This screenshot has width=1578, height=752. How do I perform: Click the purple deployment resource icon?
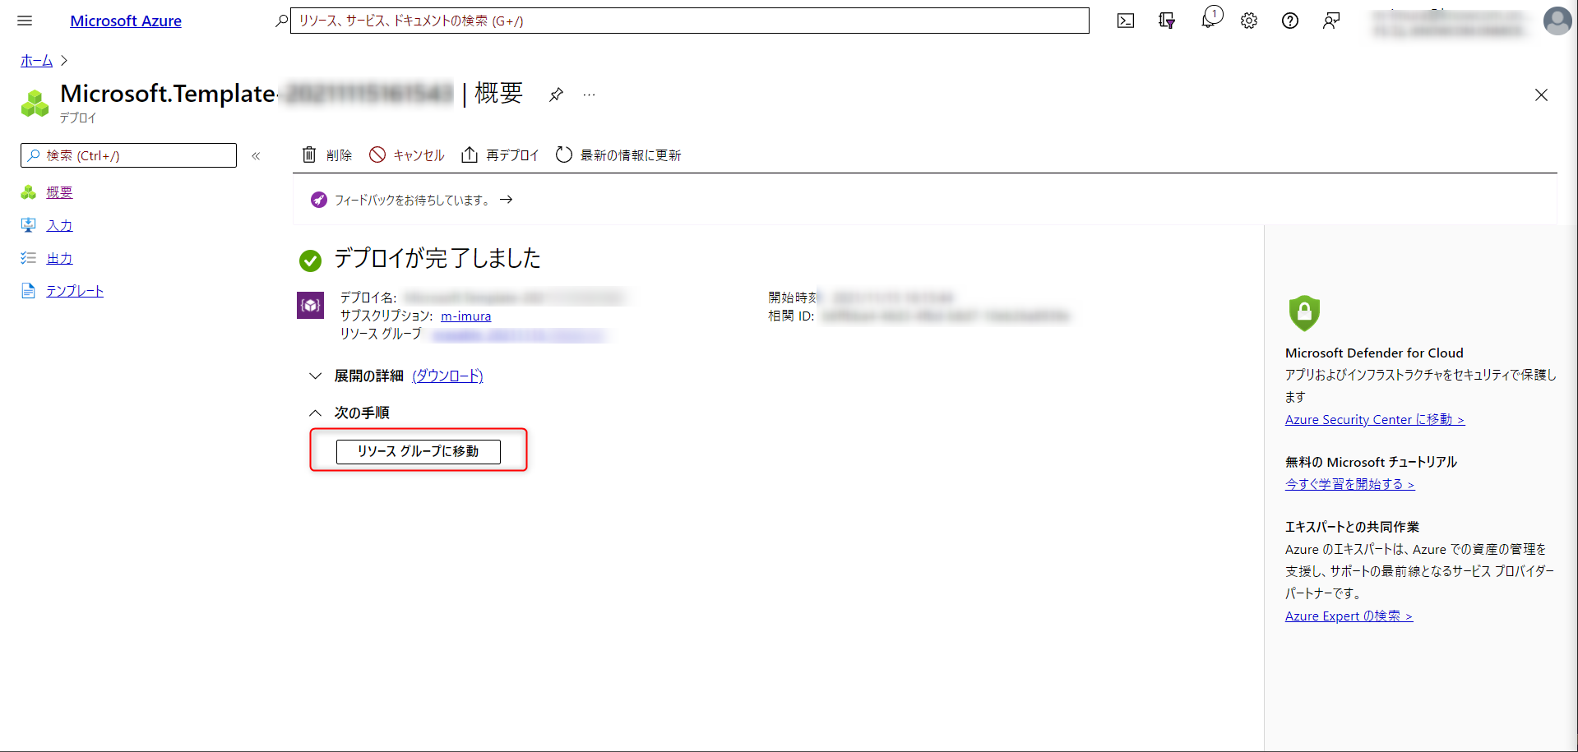[310, 305]
